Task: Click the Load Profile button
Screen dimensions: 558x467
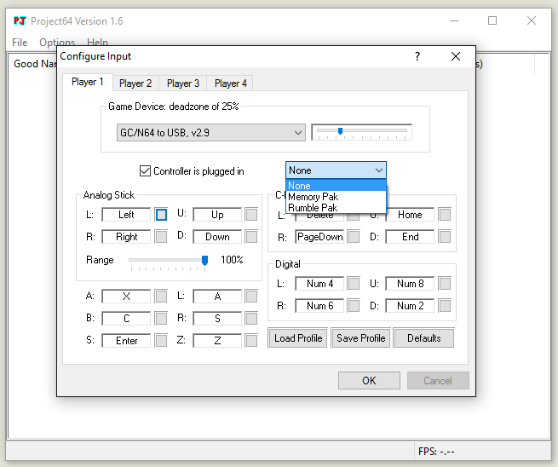Action: (x=298, y=337)
